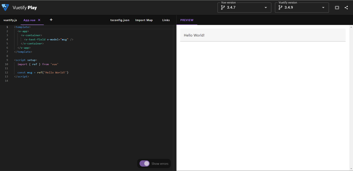Switch to the vuetify.js file tab
Viewport: 353px width, 171px height.
(x=10, y=20)
